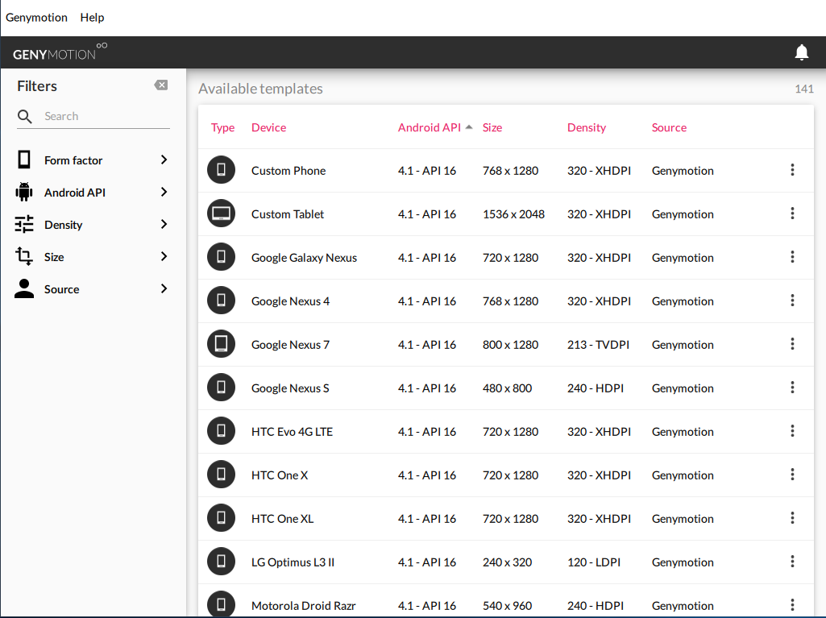Click the Form factor phone icon

coord(24,159)
